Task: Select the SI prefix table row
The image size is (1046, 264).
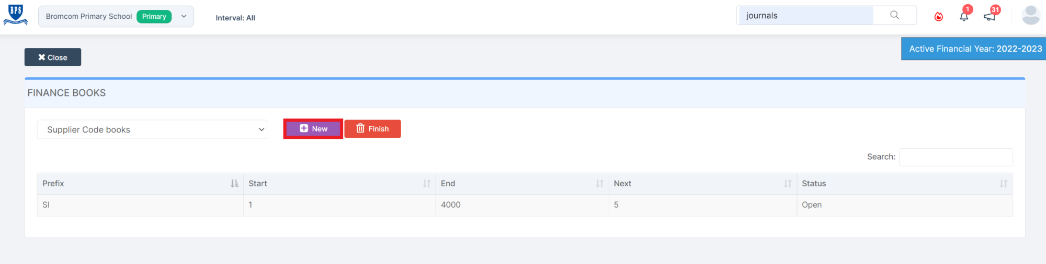Action: coord(525,205)
